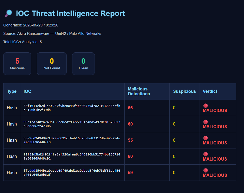Image resolution: width=244 pixels, height=193 pixels.
Task: Click Hash type cell in the 58e9cd24 row
Action: click(12, 140)
